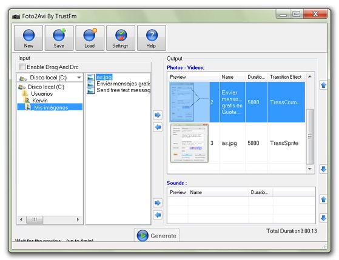Move selected photo up in list
The image size is (339, 260).
(323, 85)
